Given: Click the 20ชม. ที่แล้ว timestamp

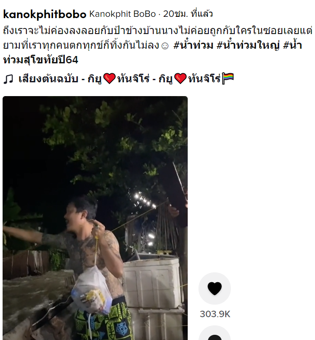Looking at the screenshot, I should pyautogui.click(x=188, y=14).
